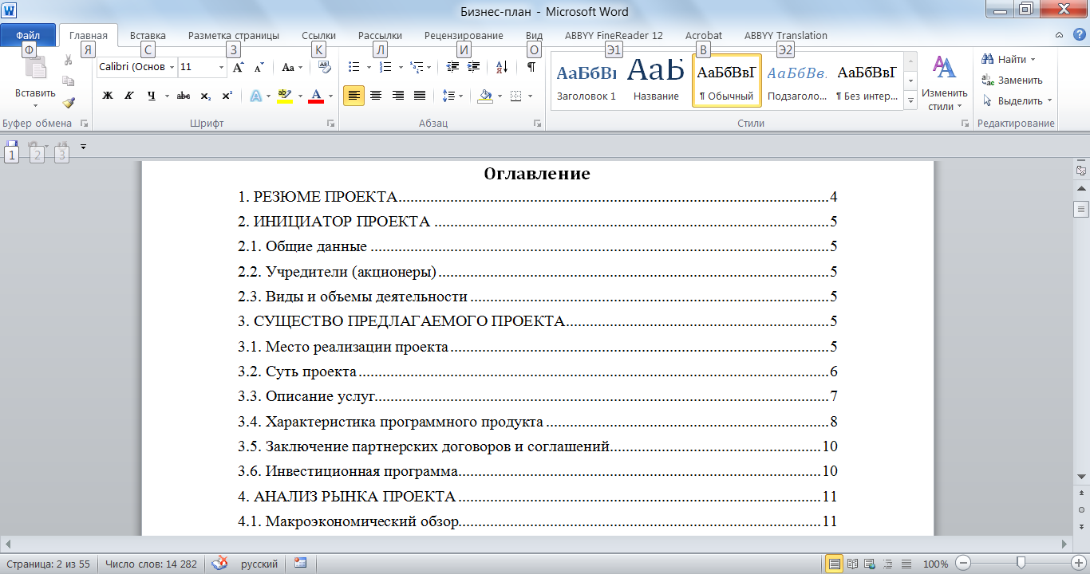1090x574 pixels.
Task: Apply center text alignment
Action: (x=376, y=95)
